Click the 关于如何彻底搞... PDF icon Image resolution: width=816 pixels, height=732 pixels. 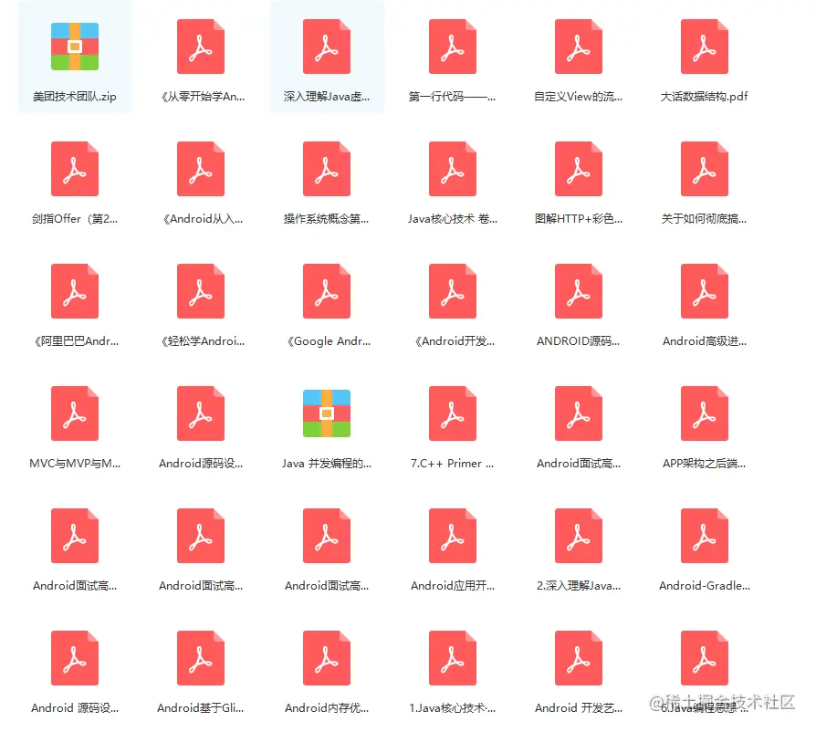click(704, 169)
